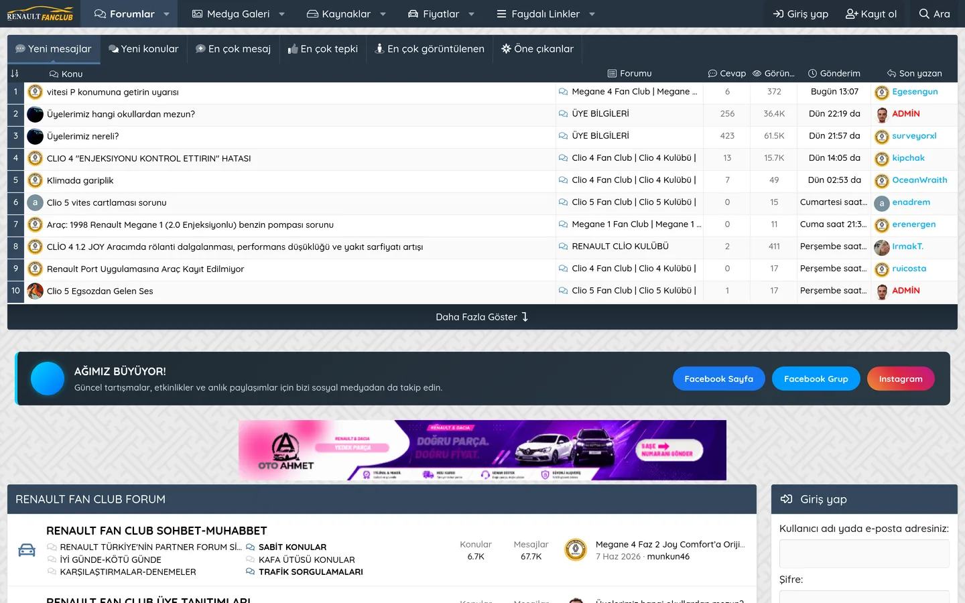Click avatar beside "Üyelerimiz hangi okullardan mezun?" thread
The width and height of the screenshot is (965, 603).
click(36, 115)
